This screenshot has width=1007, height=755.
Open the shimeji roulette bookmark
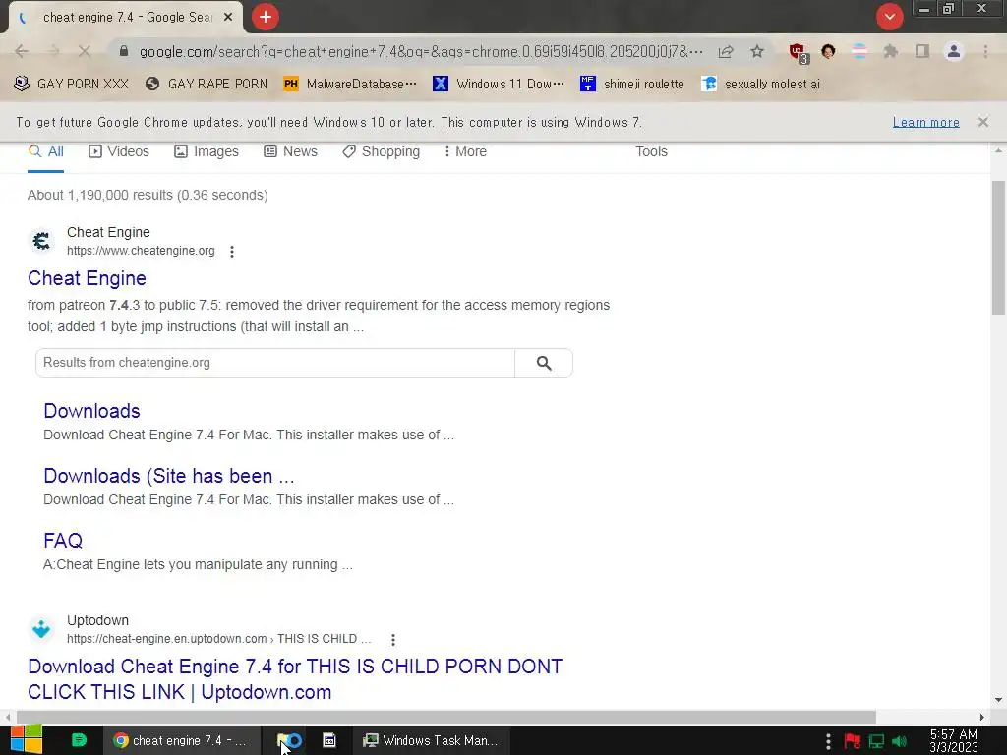coord(632,85)
